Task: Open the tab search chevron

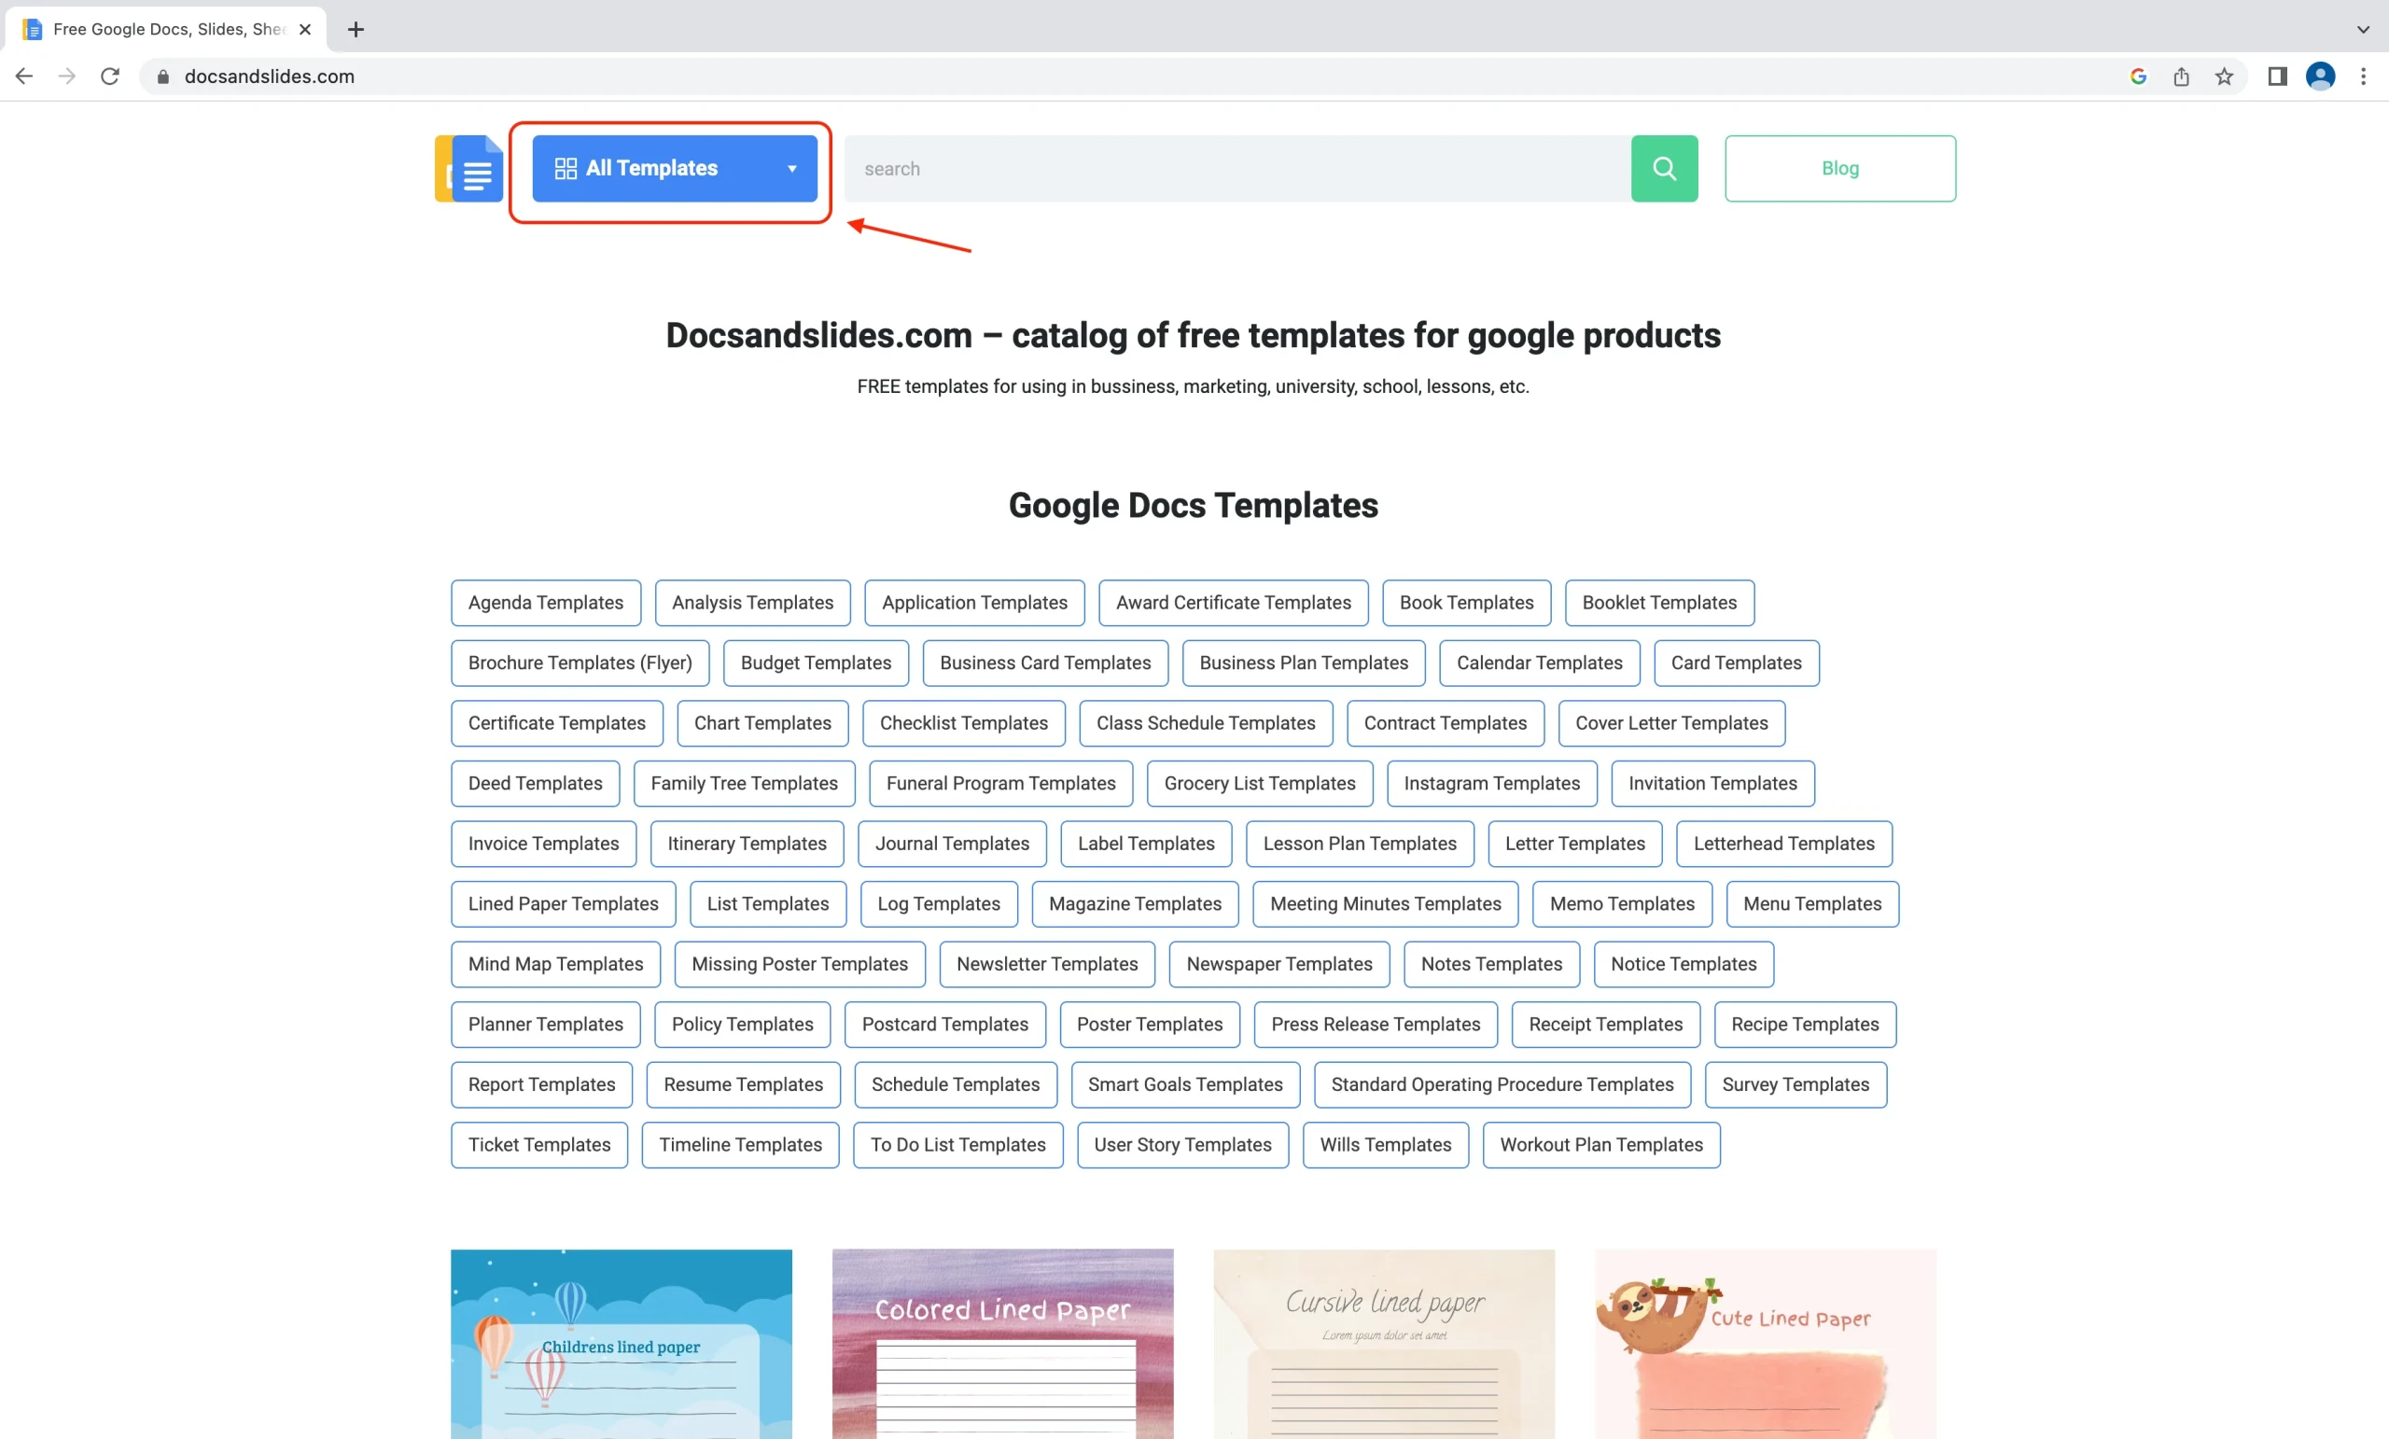Action: click(x=2362, y=29)
